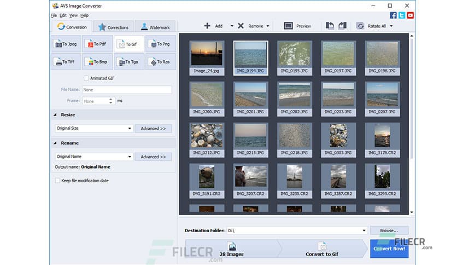Select the To Pdf conversion format

point(97,44)
